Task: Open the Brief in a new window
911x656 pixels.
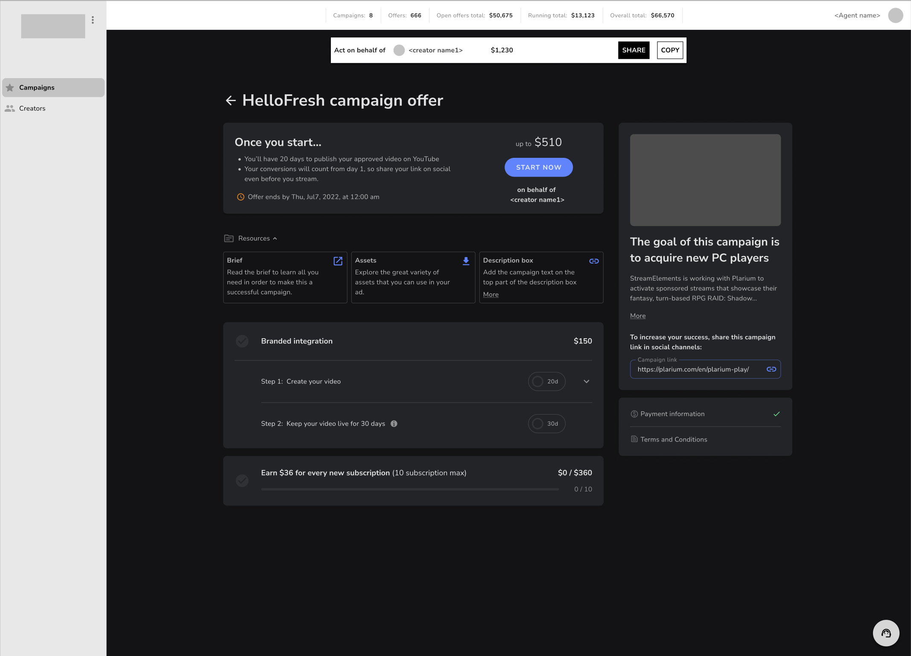Action: click(338, 261)
